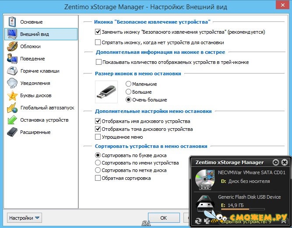
Task: Click the refresh arrows icon in the popup
Action: click(198, 221)
